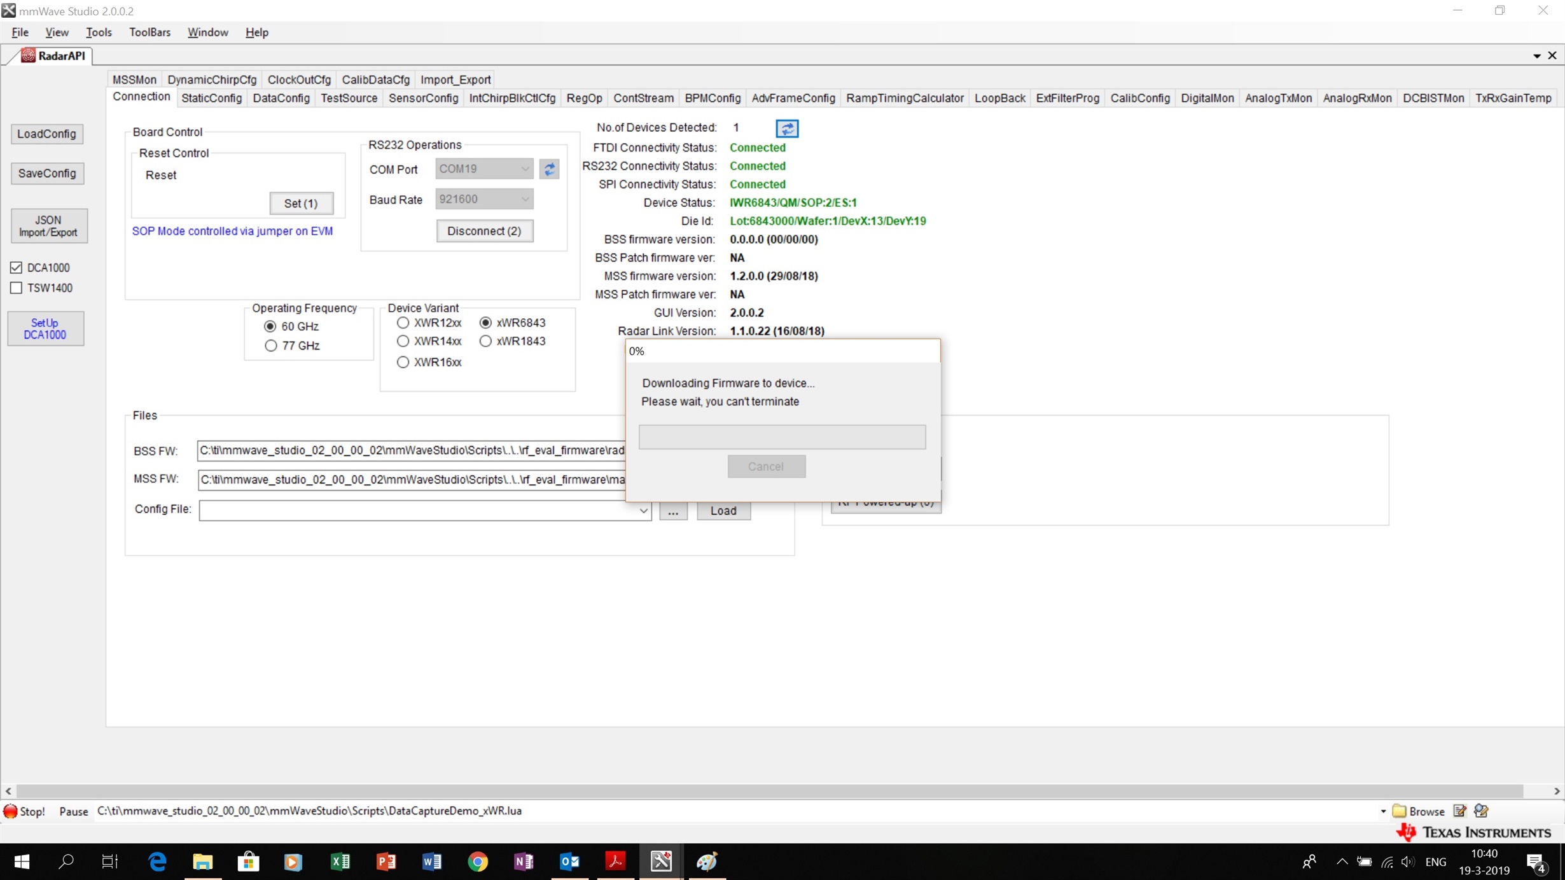The width and height of the screenshot is (1565, 880).
Task: Open the ToolBars menu
Action: (x=150, y=32)
